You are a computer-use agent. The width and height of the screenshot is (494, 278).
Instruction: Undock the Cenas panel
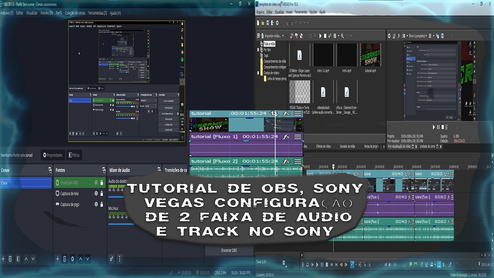point(50,170)
